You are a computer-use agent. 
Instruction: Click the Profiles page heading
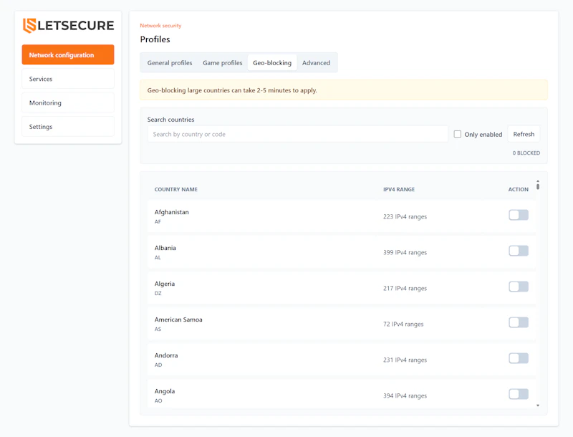pos(155,39)
